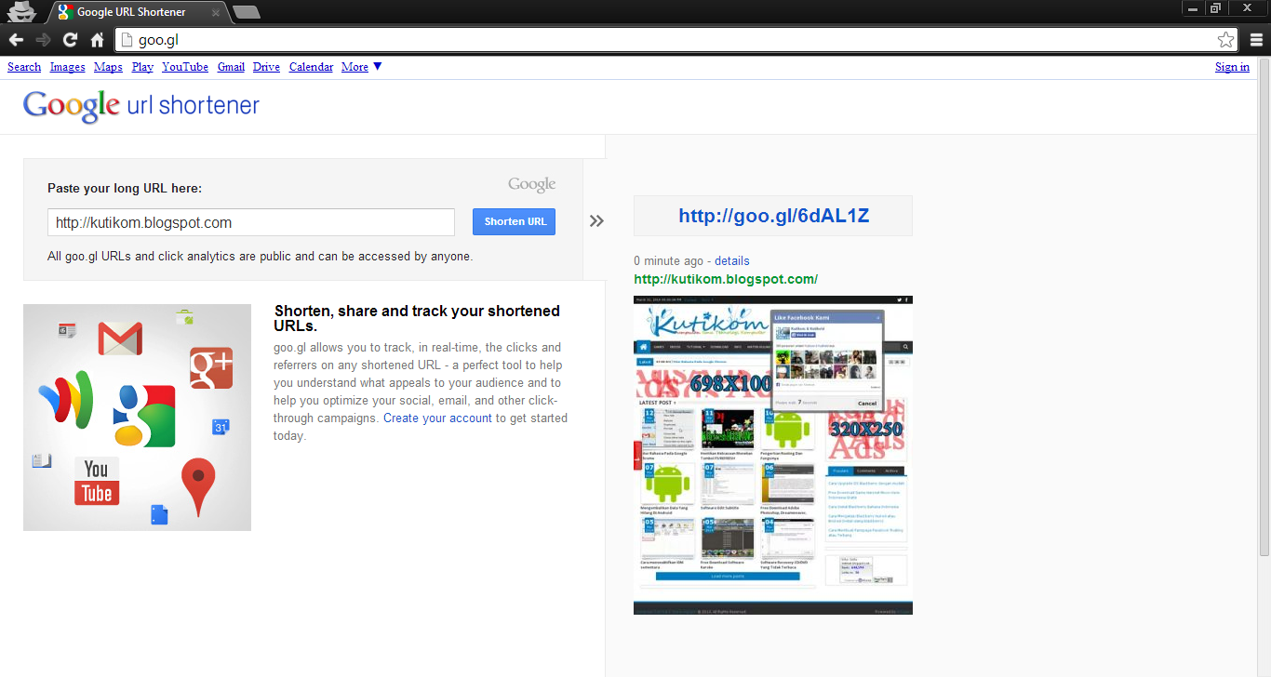Open the details link

pyautogui.click(x=731, y=261)
